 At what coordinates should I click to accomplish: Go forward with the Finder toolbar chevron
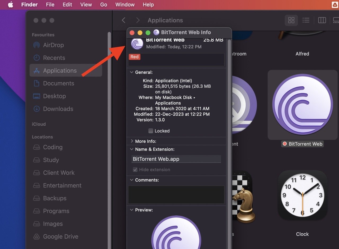137,20
